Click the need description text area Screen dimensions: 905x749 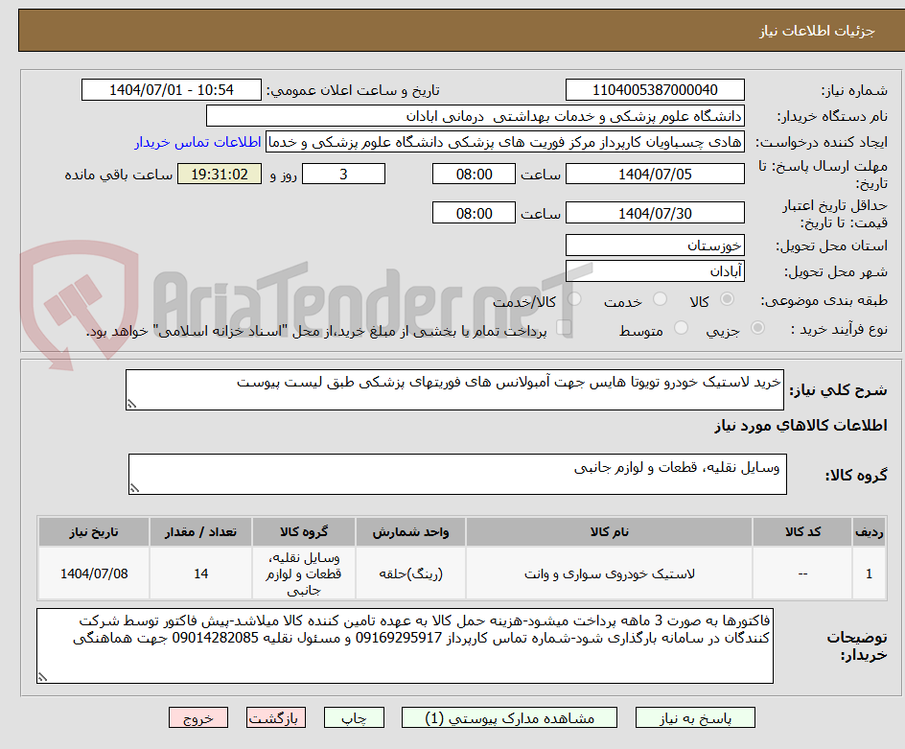pyautogui.click(x=456, y=389)
